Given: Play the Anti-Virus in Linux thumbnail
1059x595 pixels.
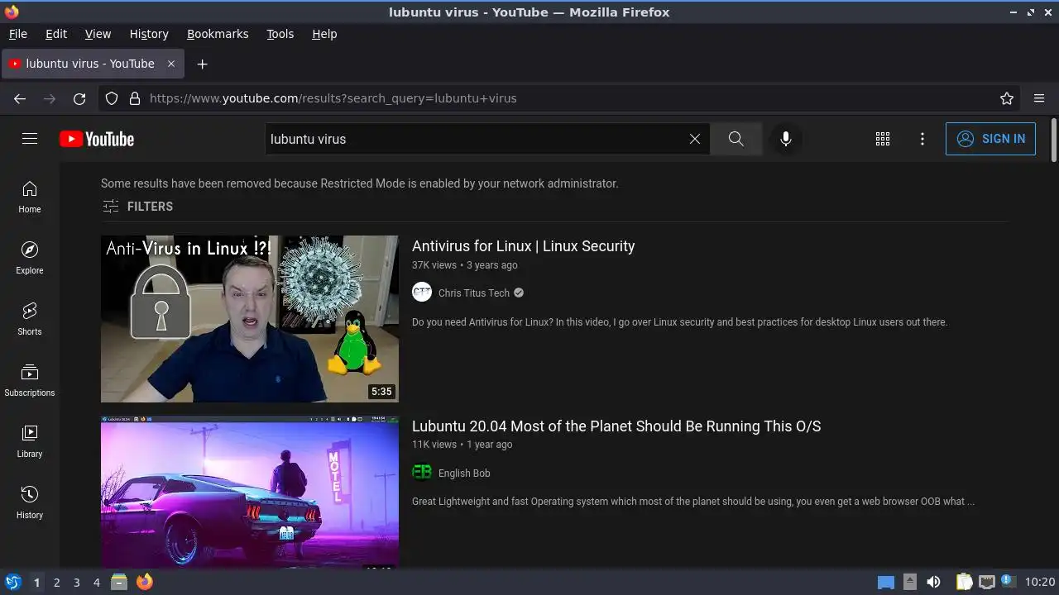Looking at the screenshot, I should point(250,319).
